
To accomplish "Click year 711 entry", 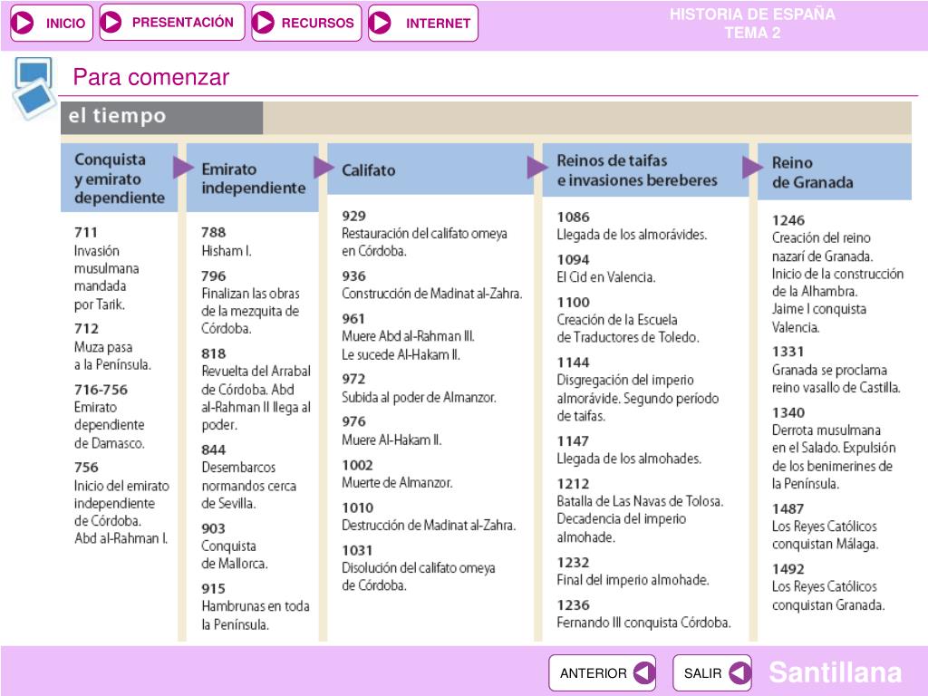I will point(107,268).
